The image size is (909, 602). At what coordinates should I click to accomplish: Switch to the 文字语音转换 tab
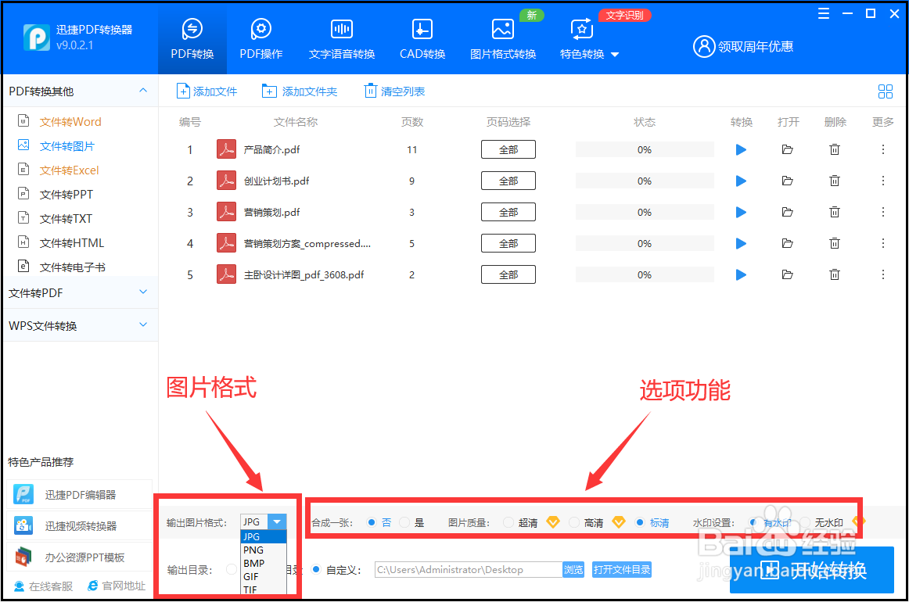[342, 41]
